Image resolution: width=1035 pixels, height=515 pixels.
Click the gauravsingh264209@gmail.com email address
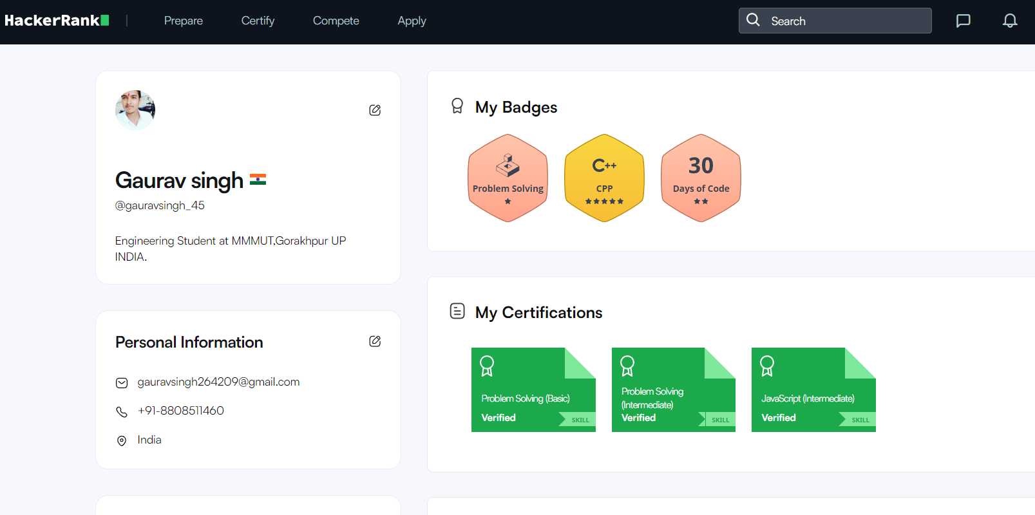[x=218, y=382]
